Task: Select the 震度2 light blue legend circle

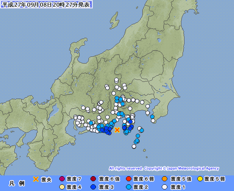Action: tap(128, 187)
